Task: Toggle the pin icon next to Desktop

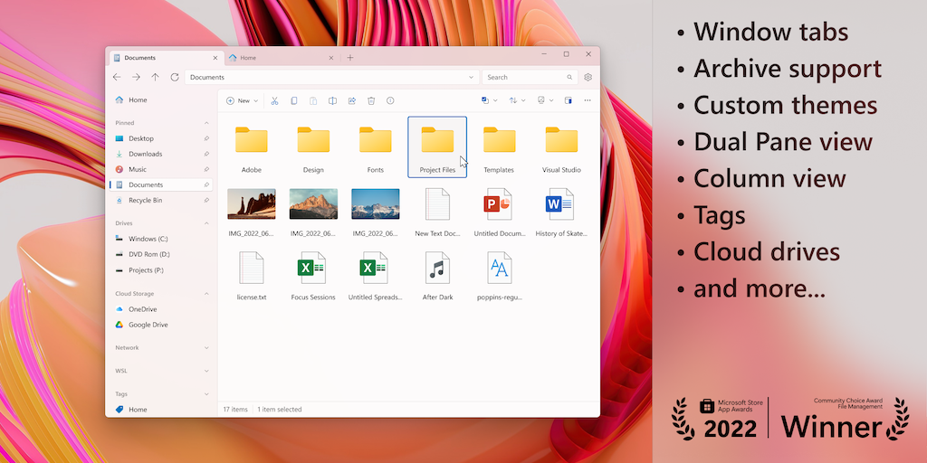Action: 206,138
